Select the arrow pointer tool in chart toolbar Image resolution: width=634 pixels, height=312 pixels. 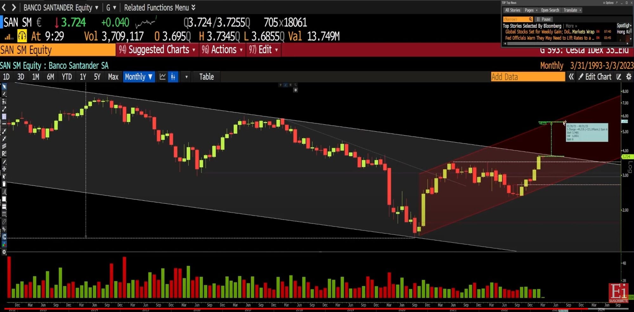click(4, 87)
